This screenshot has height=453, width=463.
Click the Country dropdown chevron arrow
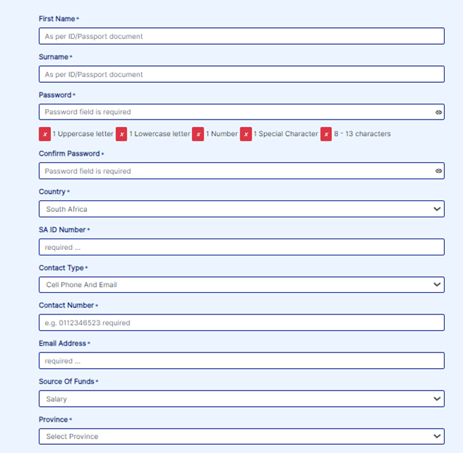pos(437,209)
